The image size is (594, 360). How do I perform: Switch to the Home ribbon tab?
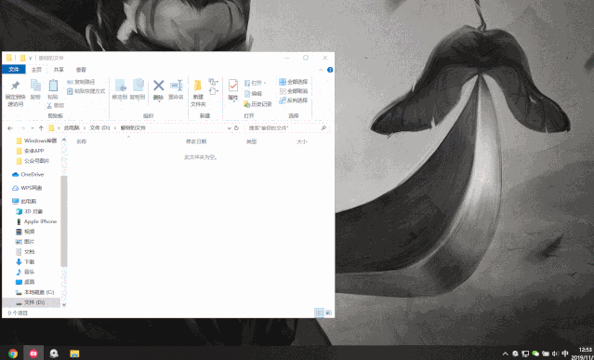click(36, 70)
